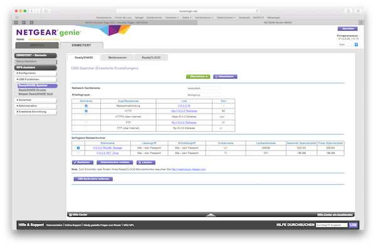Expand the Konfigurieren sidebar section
This screenshot has width=376, height=247.
point(36,73)
